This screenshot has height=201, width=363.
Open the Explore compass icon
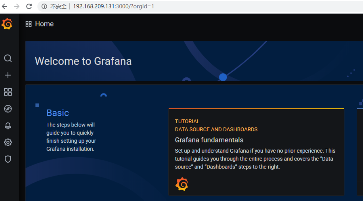(8, 109)
